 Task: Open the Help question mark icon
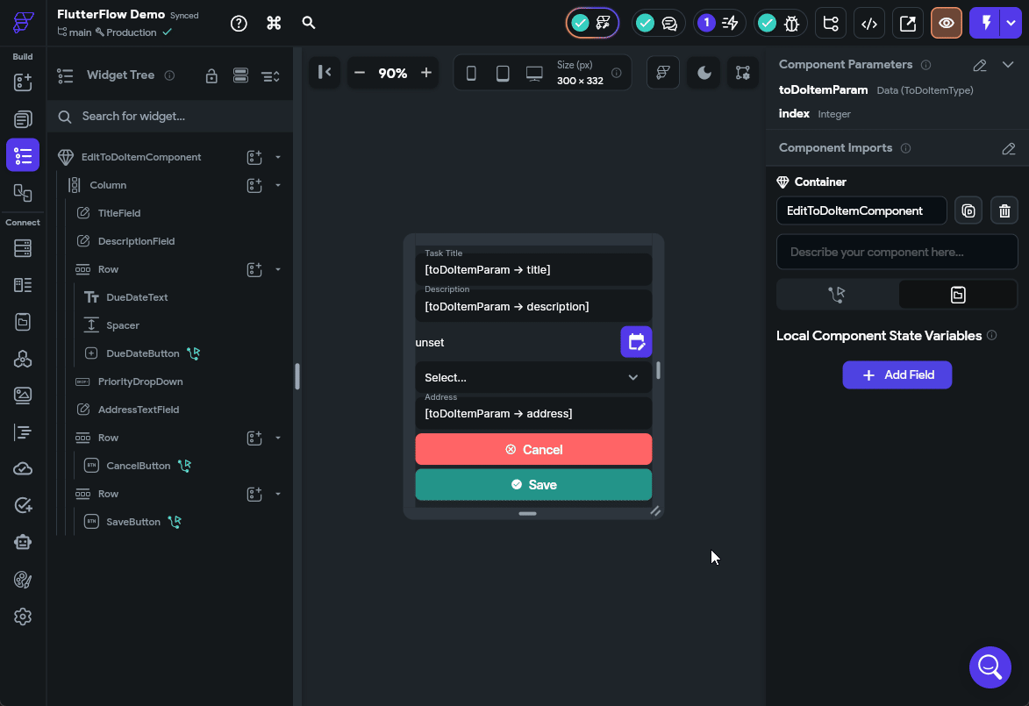pos(239,24)
